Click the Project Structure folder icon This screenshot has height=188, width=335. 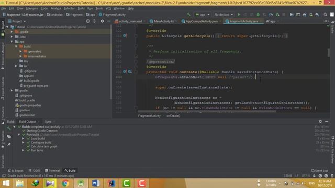coord(292,15)
